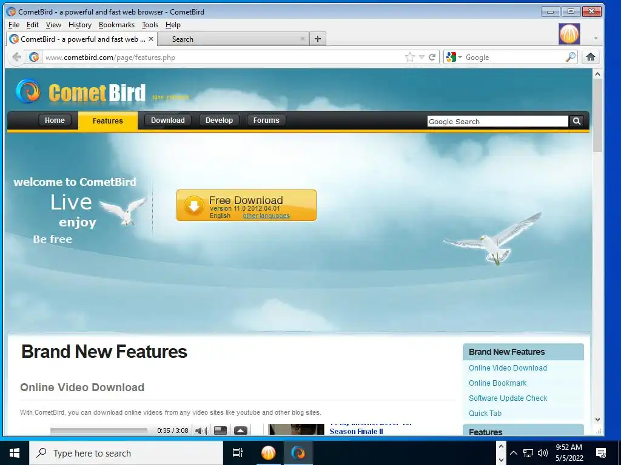Open Online Video Download sidebar link
The width and height of the screenshot is (621, 465).
[x=508, y=368]
